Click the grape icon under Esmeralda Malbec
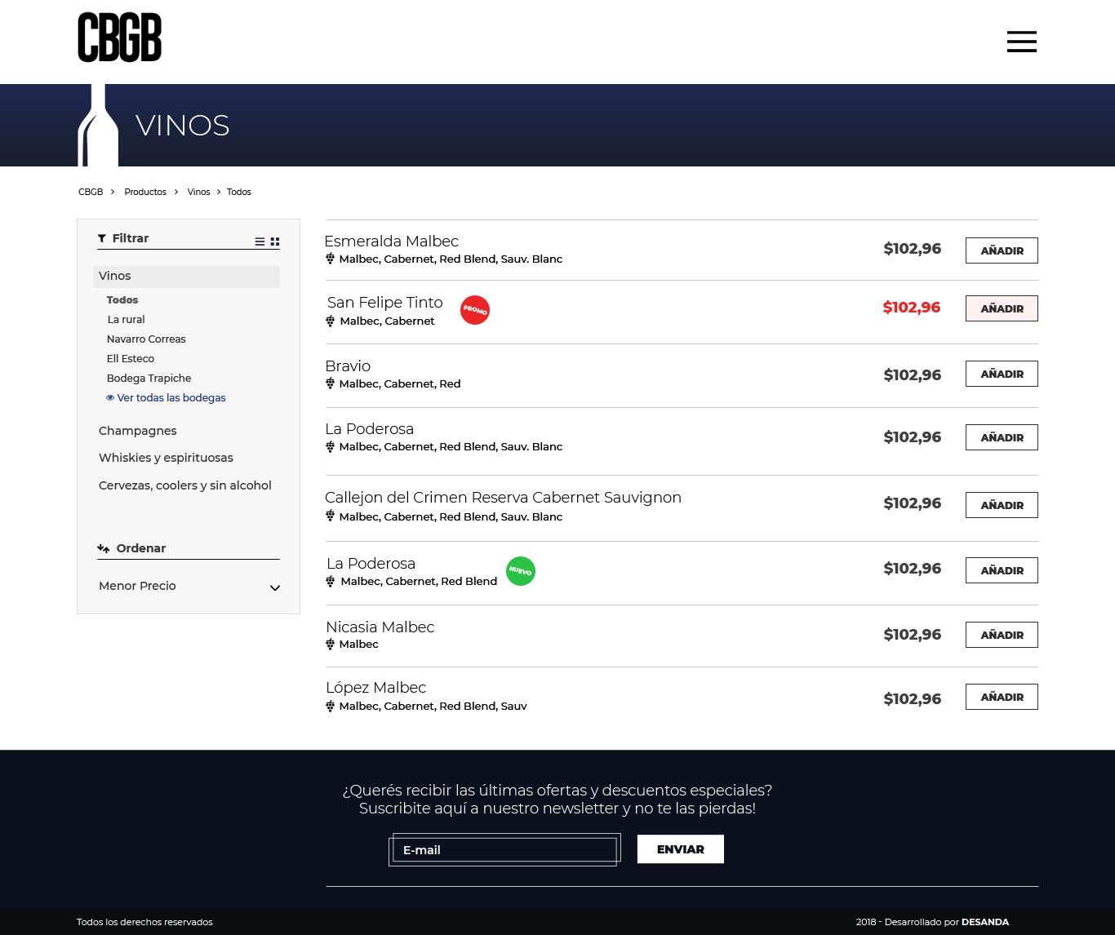Image resolution: width=1115 pixels, height=935 pixels. (330, 259)
